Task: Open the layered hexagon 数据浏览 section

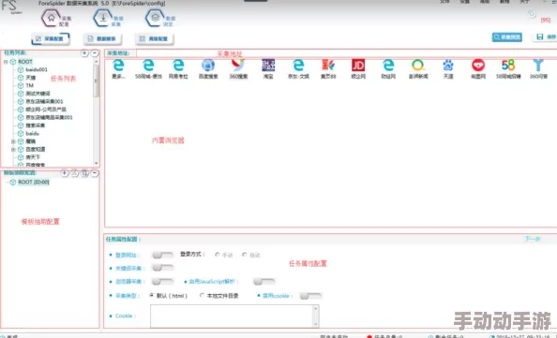Action: coord(156,18)
